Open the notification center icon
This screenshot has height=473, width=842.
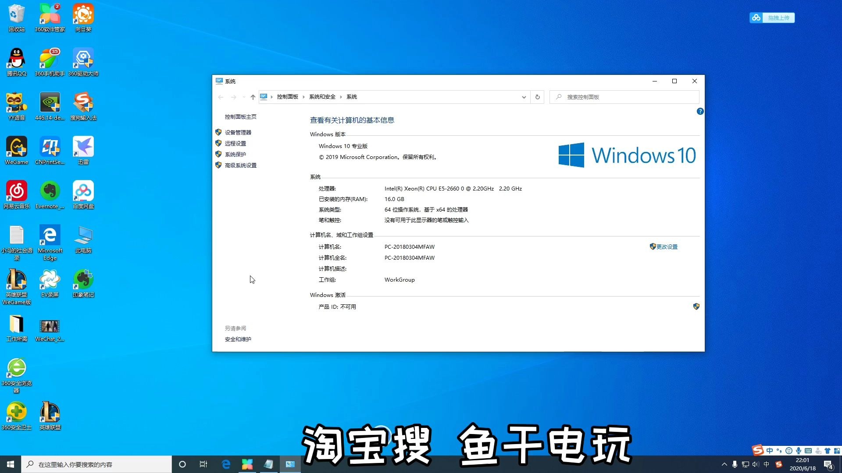click(828, 465)
